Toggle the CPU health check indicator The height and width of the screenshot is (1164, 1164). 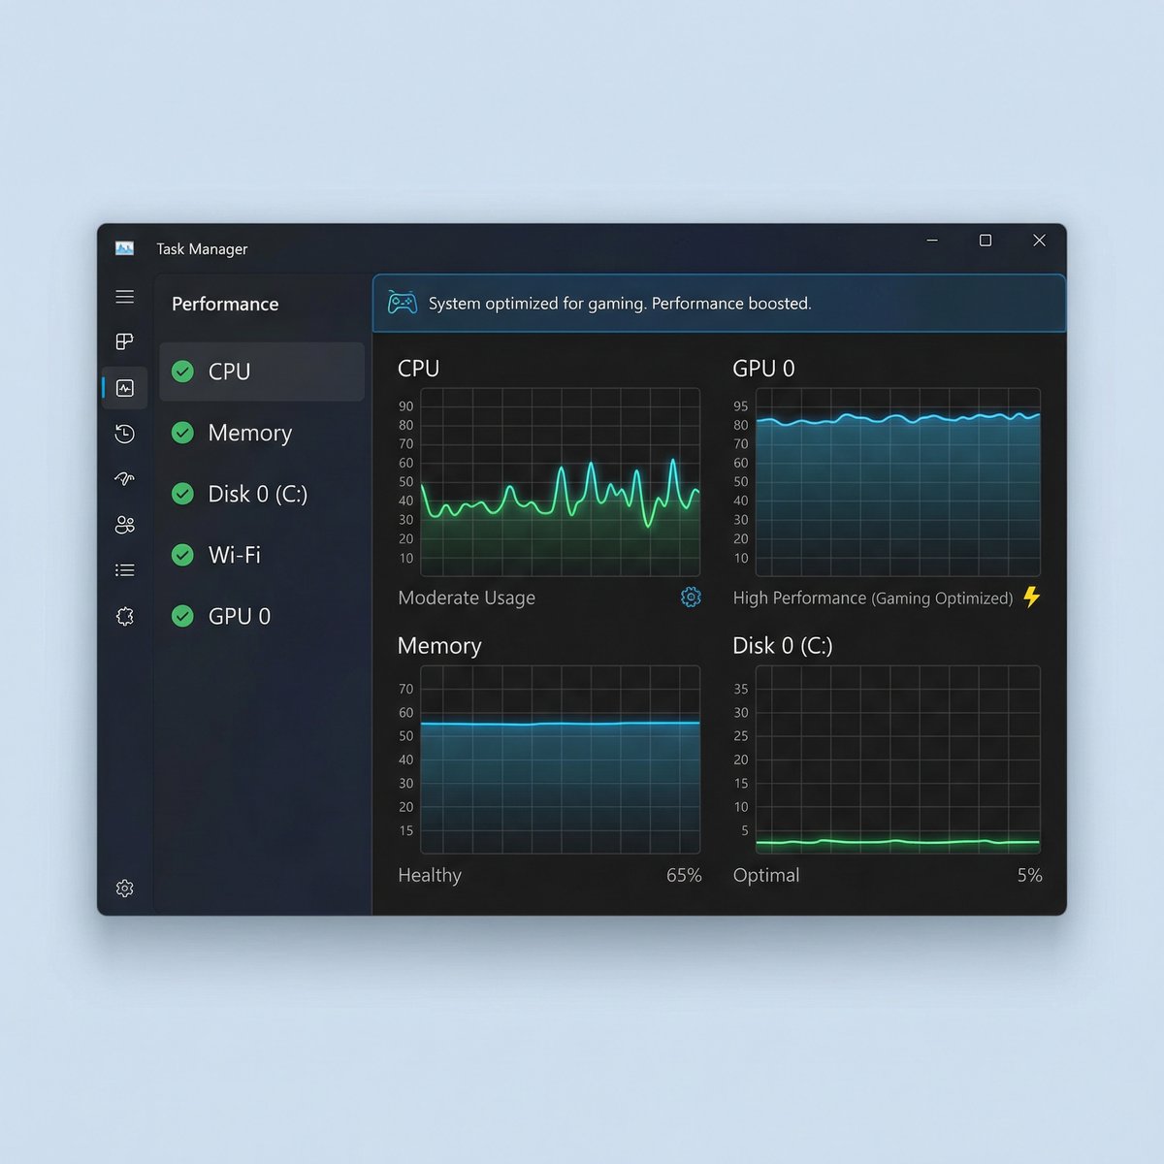(x=182, y=372)
